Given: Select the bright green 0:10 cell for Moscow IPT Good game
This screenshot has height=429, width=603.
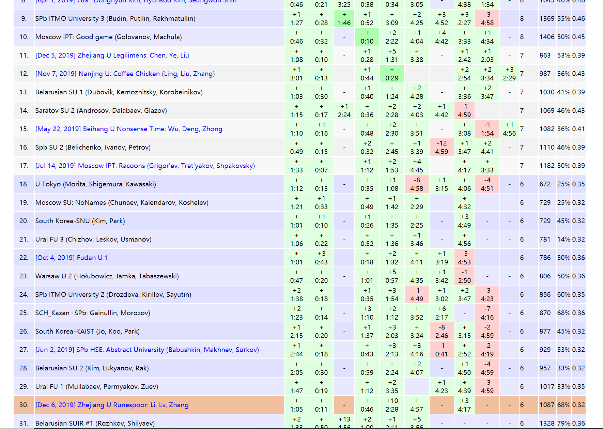Looking at the screenshot, I should tap(367, 37).
